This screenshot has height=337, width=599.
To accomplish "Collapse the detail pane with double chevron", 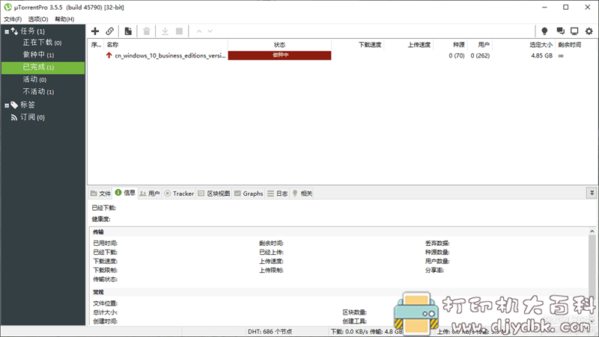I will [592, 193].
